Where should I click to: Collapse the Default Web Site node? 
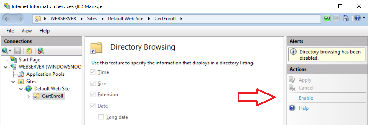point(21,89)
